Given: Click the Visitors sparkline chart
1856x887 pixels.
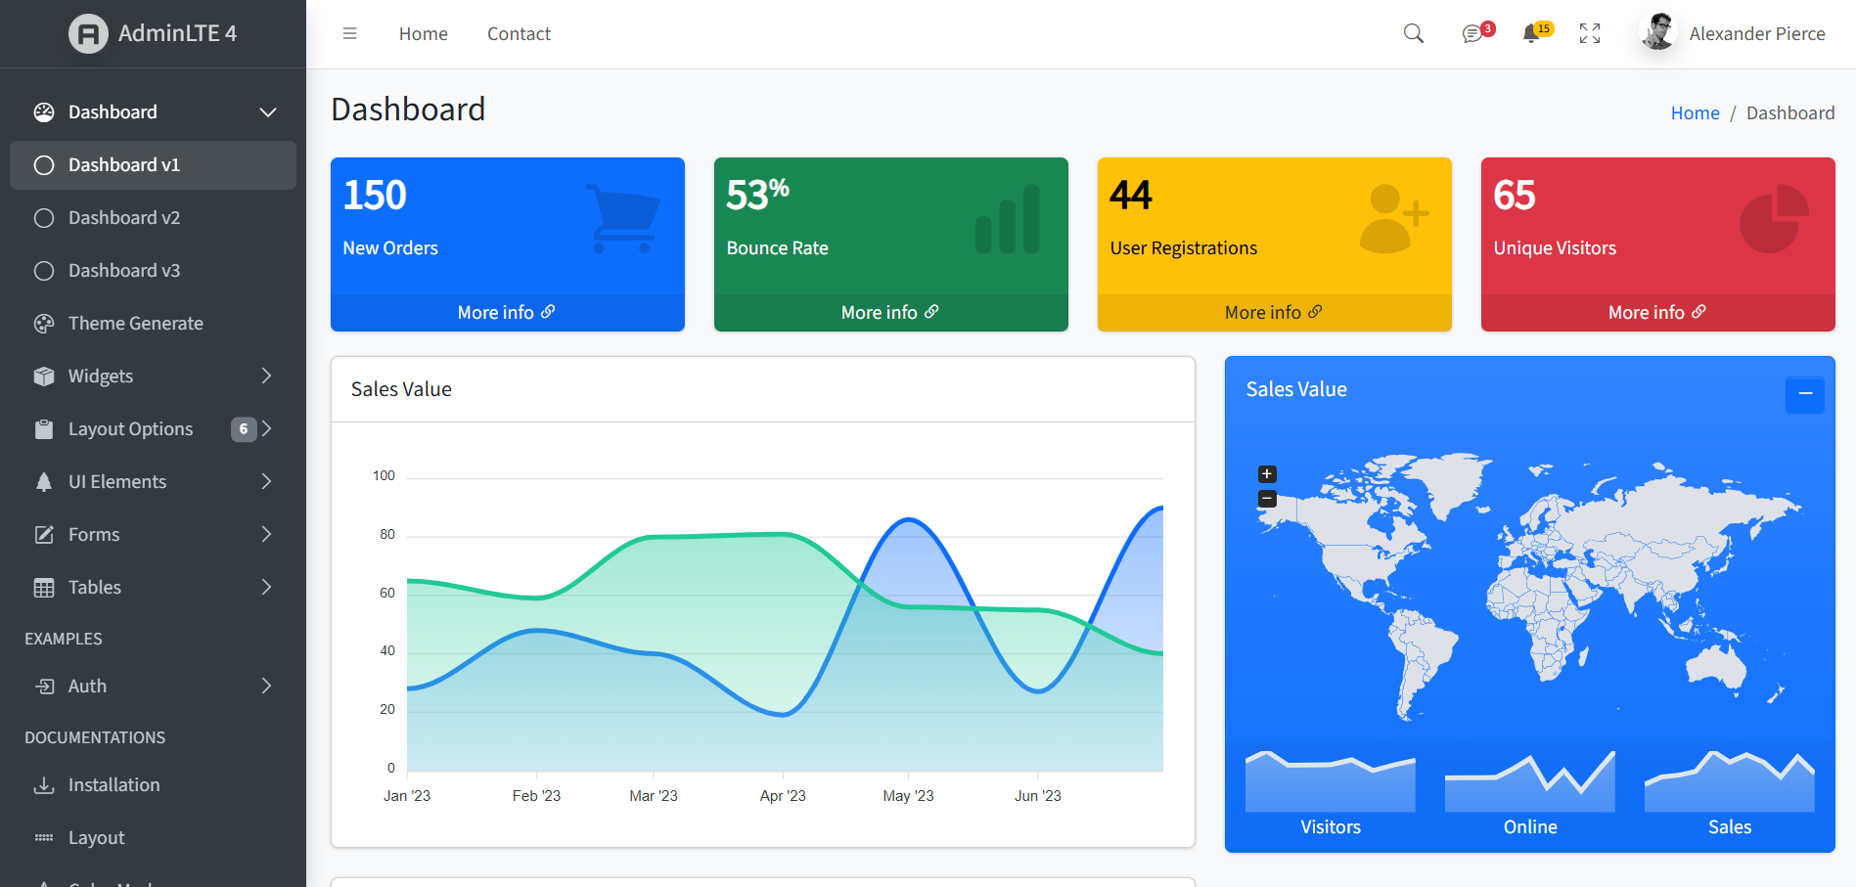Looking at the screenshot, I should click(1330, 782).
